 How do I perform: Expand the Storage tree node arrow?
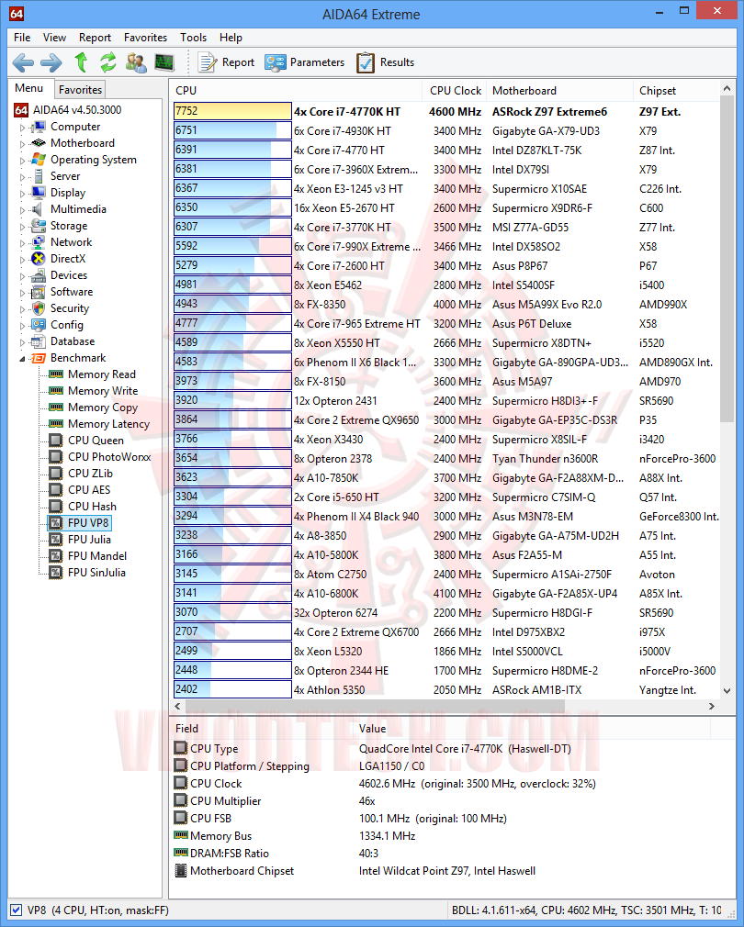(22, 227)
